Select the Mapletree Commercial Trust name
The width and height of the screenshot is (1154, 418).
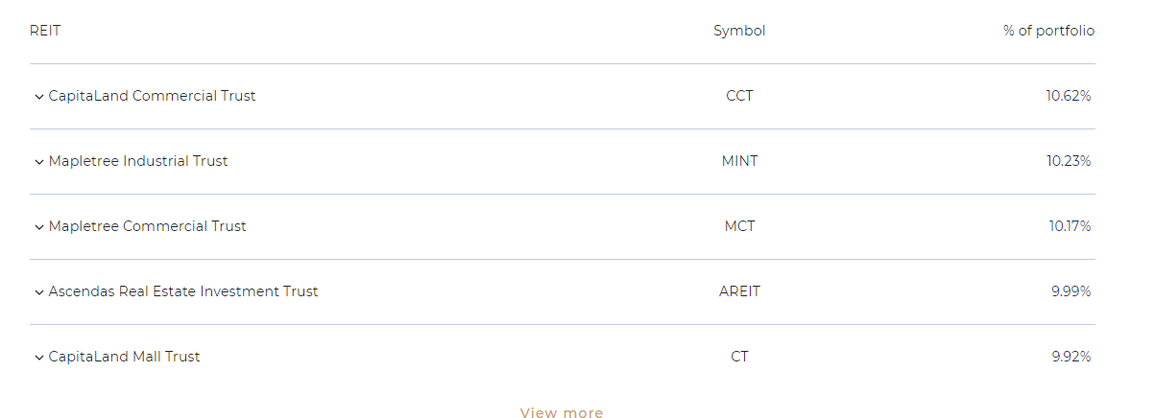147,226
